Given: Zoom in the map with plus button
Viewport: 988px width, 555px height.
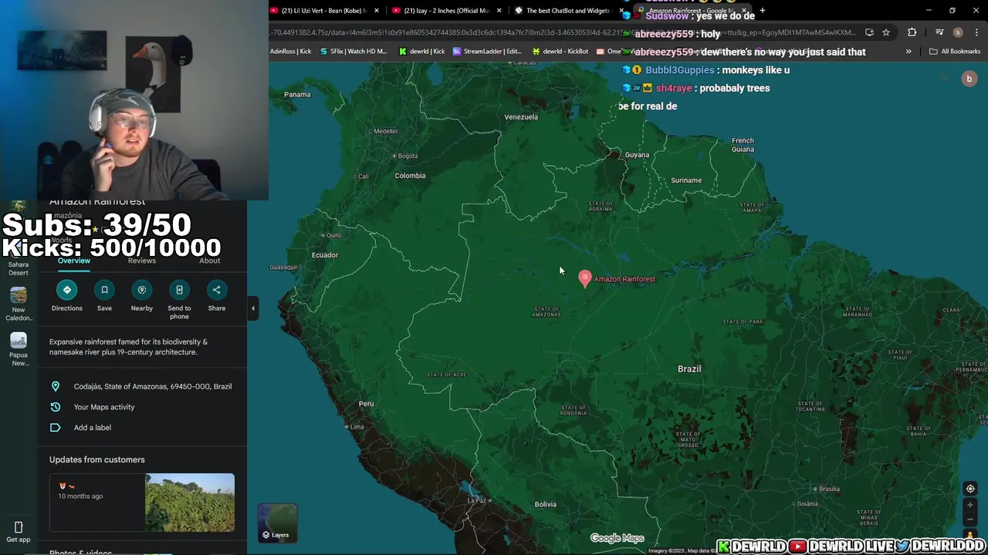Looking at the screenshot, I should (x=970, y=506).
